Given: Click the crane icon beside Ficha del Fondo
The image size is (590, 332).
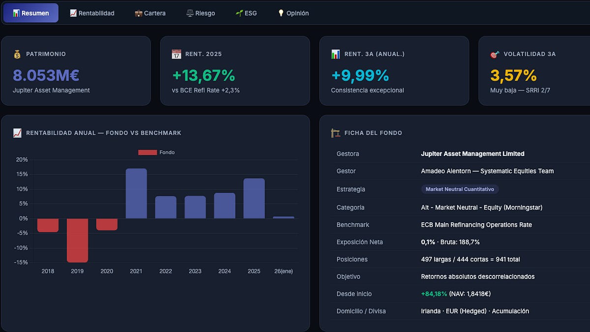Looking at the screenshot, I should click(x=336, y=133).
